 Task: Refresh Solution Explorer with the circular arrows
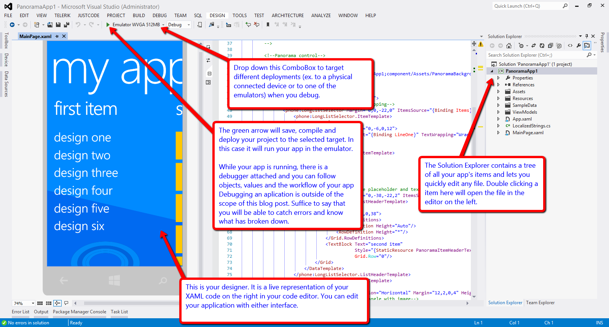coord(542,46)
